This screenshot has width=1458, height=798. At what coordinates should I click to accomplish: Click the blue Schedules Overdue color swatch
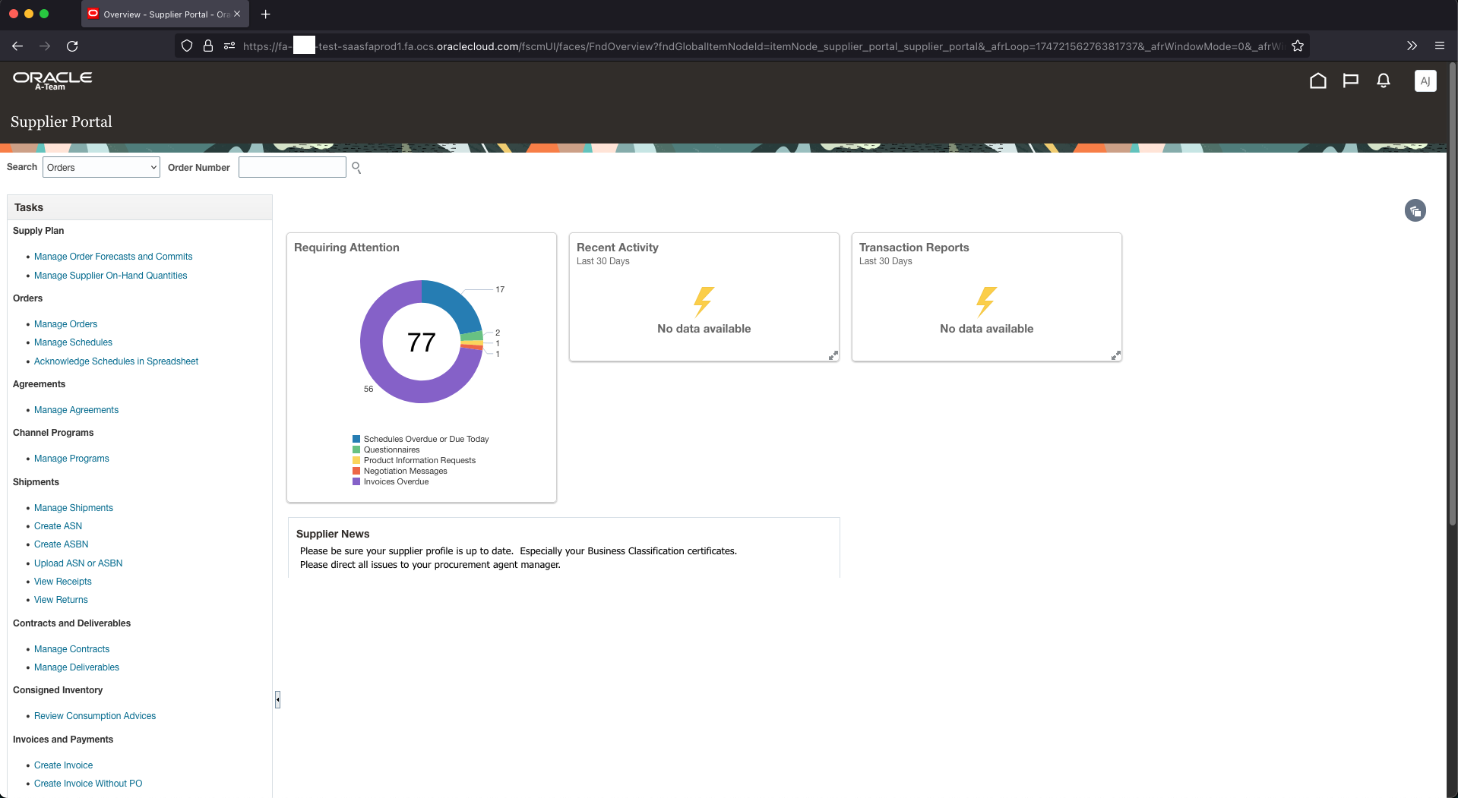357,439
